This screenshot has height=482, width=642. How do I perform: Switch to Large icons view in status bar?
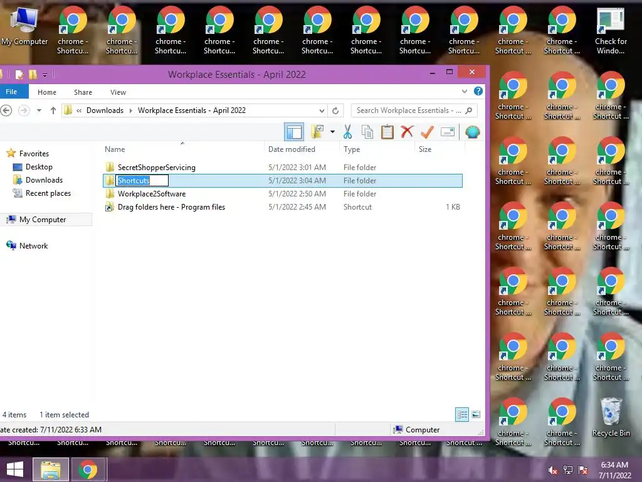(476, 414)
